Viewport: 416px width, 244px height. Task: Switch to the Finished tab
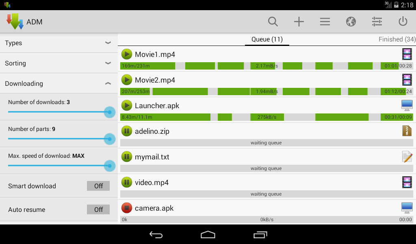click(396, 39)
